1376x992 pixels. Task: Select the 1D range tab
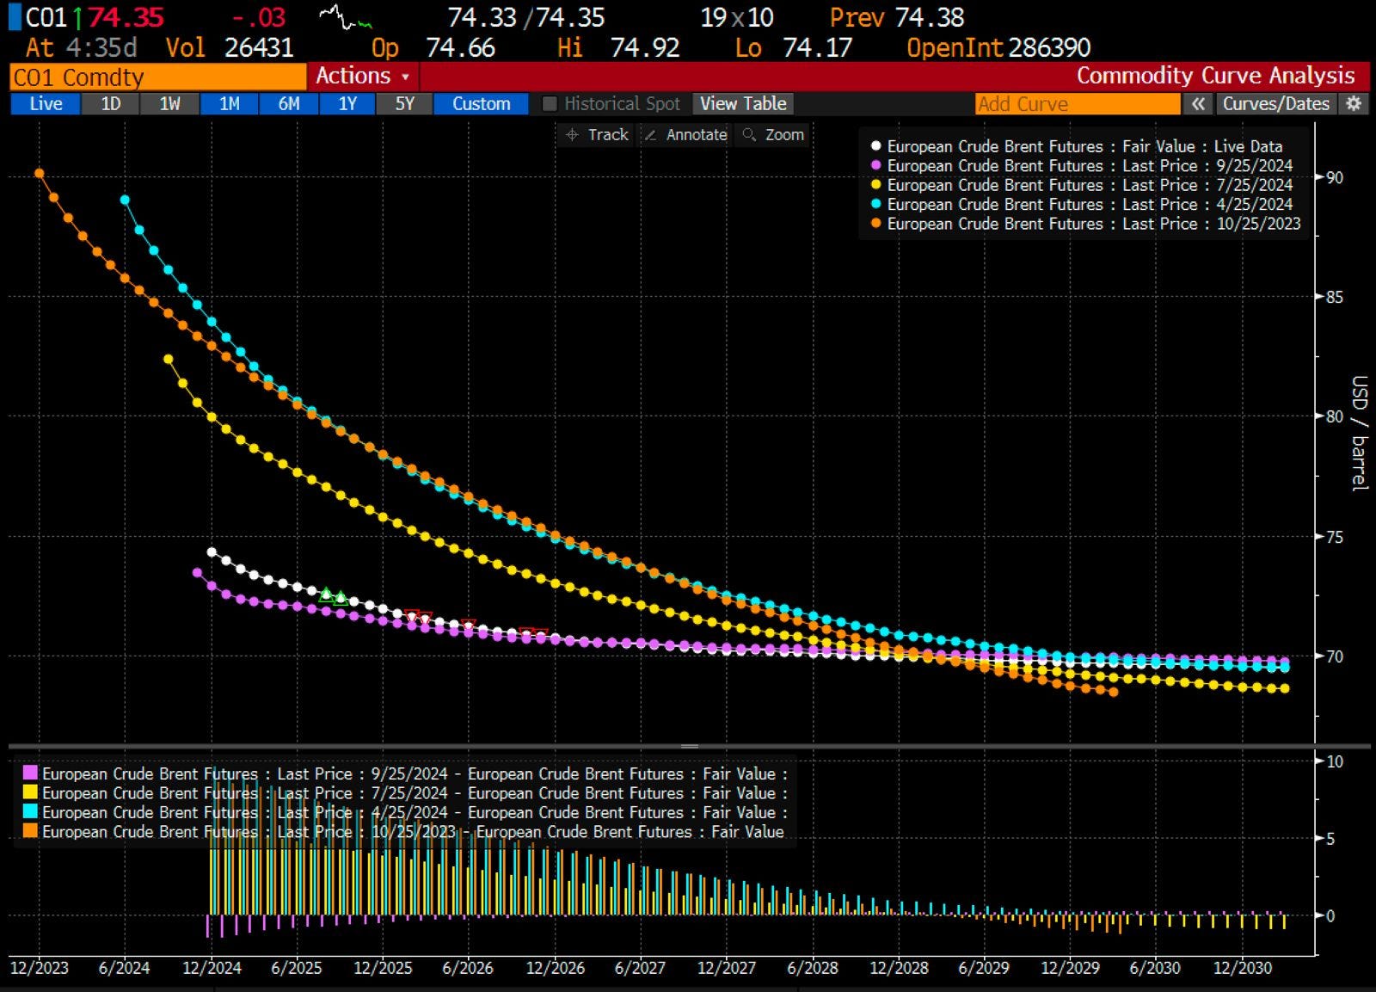[x=111, y=103]
